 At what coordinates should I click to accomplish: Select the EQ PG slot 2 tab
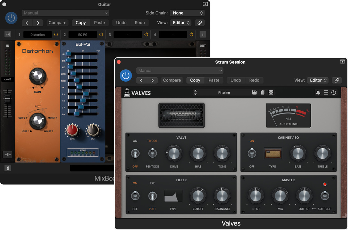(83, 35)
